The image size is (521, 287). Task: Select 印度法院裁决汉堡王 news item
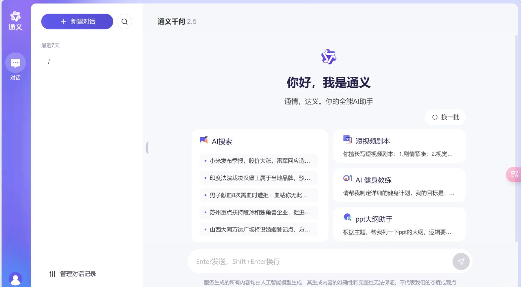(x=259, y=178)
